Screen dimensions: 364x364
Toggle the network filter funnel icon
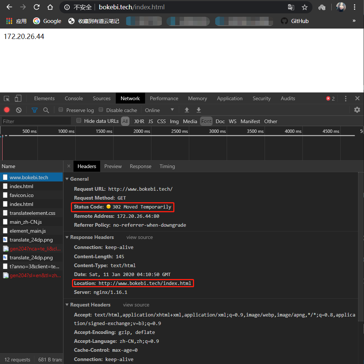pos(35,110)
